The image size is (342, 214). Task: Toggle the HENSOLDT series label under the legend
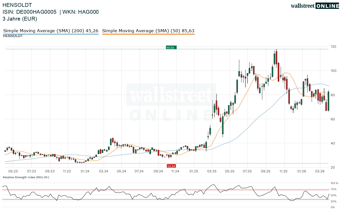pos(13,36)
